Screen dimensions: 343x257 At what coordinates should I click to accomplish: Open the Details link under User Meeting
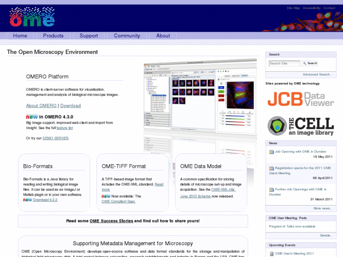tap(326, 236)
